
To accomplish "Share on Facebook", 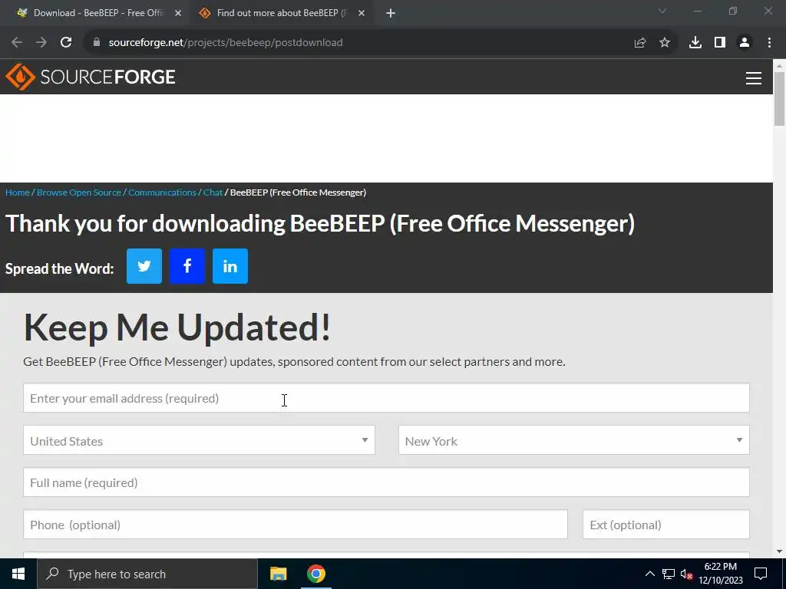I will (187, 266).
